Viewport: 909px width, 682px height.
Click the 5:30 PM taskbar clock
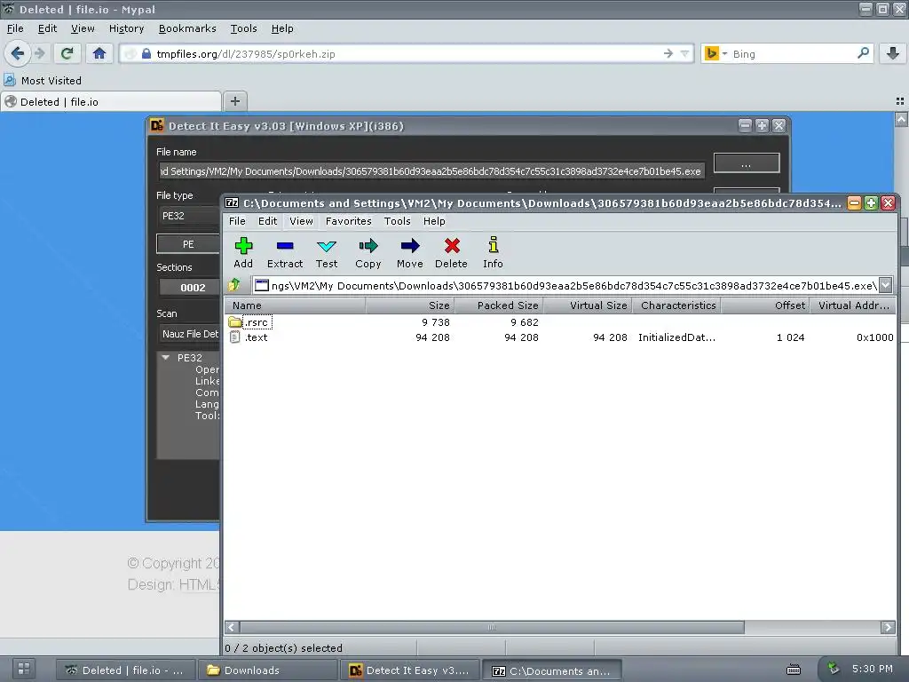872,669
